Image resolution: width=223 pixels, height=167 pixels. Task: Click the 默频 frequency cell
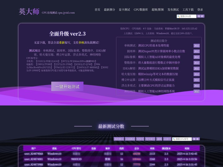pos(108,159)
